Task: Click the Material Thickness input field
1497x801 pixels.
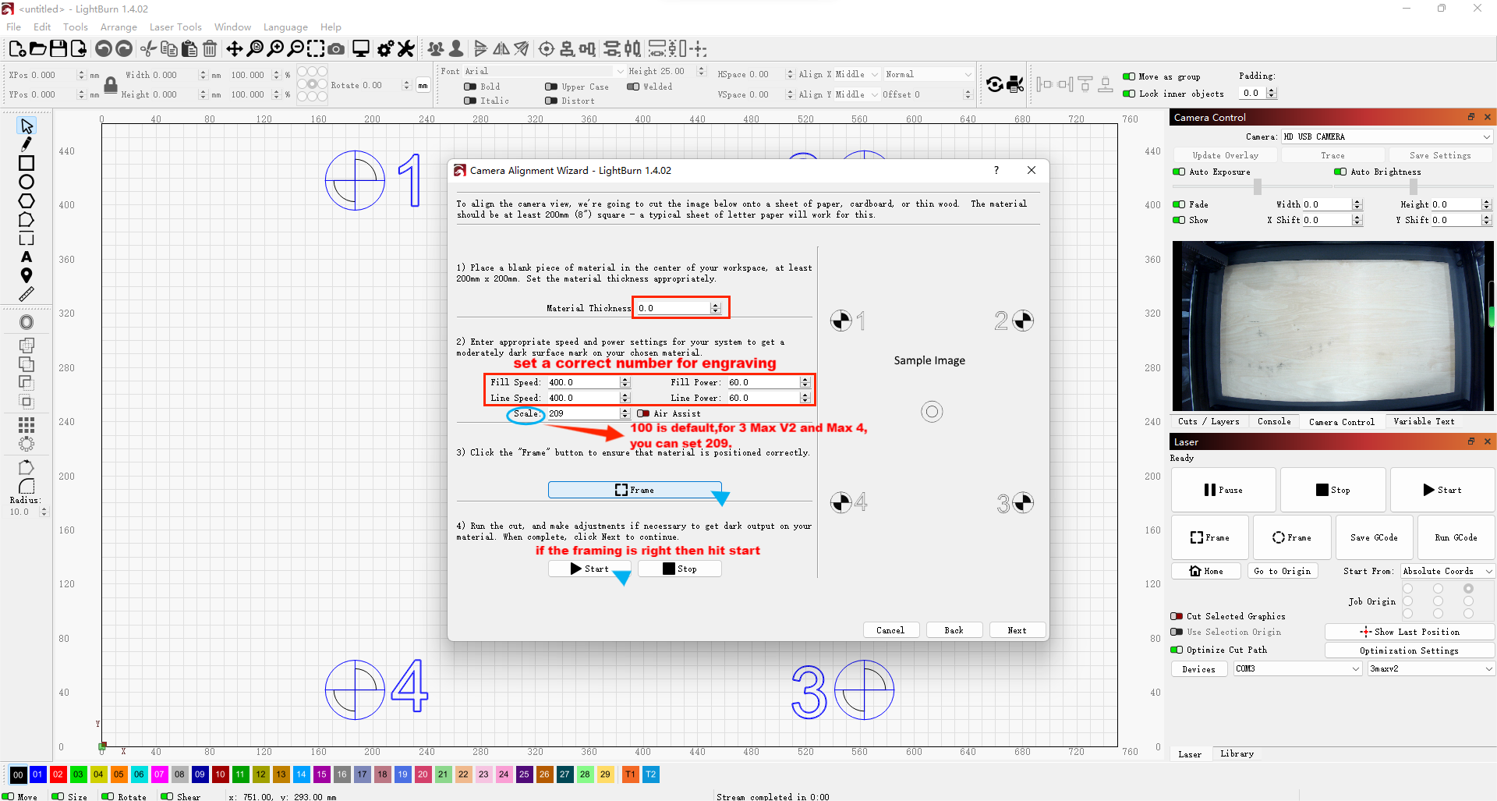Action: tap(674, 308)
